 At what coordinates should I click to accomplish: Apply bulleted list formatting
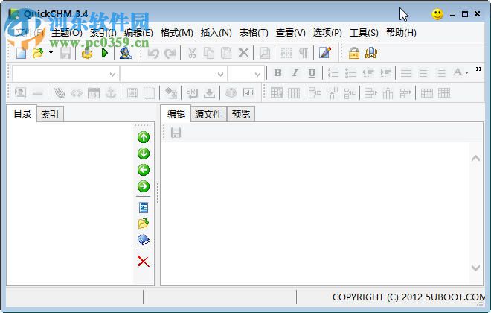coord(350,73)
